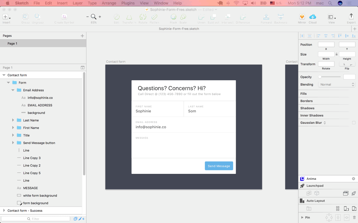Toggle the size aspect ratio lock
This screenshot has height=223, width=358.
[x=337, y=54]
